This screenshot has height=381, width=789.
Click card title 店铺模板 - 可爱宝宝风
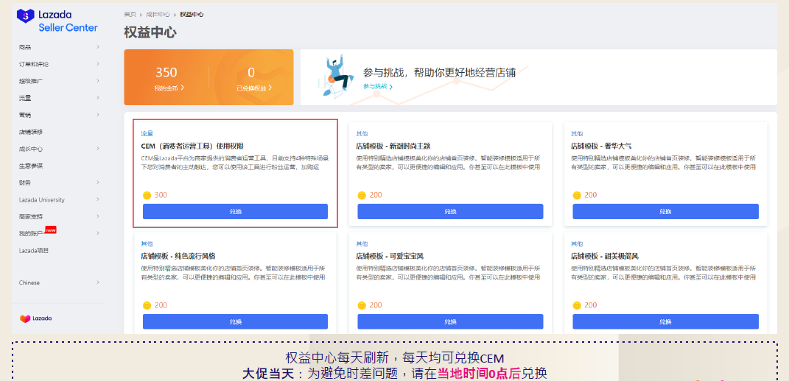pos(390,256)
